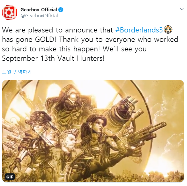Click the GIF badge on the image

click(10, 177)
